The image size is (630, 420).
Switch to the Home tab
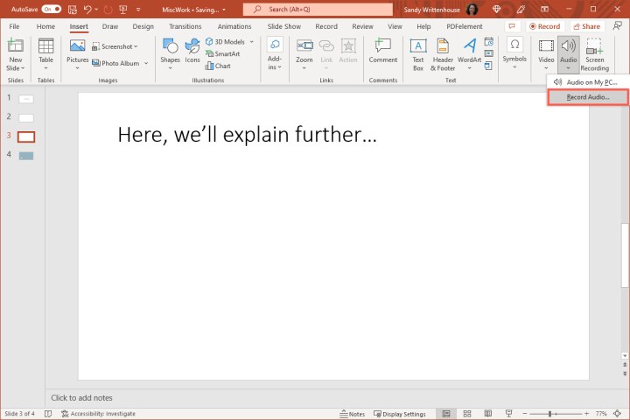pyautogui.click(x=45, y=26)
